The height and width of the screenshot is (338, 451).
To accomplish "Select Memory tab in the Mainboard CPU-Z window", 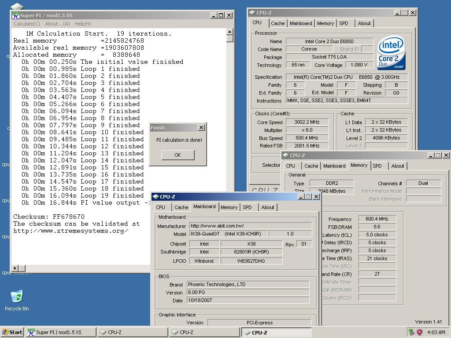I will [229, 207].
